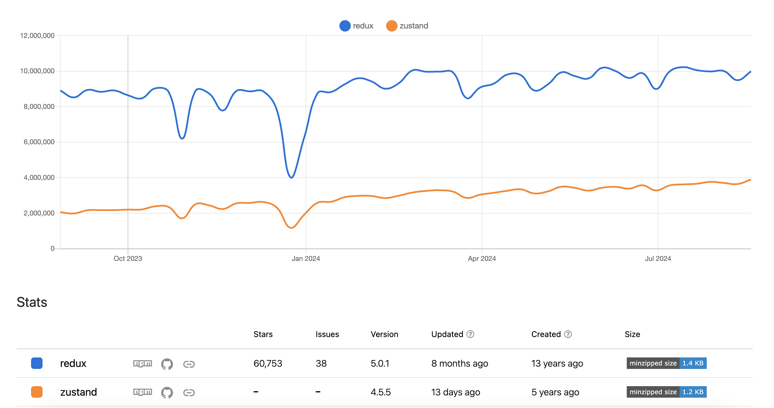Image resolution: width=774 pixels, height=408 pixels.
Task: Click the Size column header
Action: click(x=632, y=334)
